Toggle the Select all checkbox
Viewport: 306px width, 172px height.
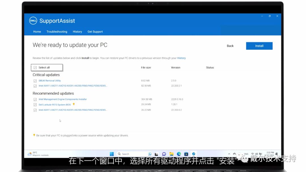[35, 68]
